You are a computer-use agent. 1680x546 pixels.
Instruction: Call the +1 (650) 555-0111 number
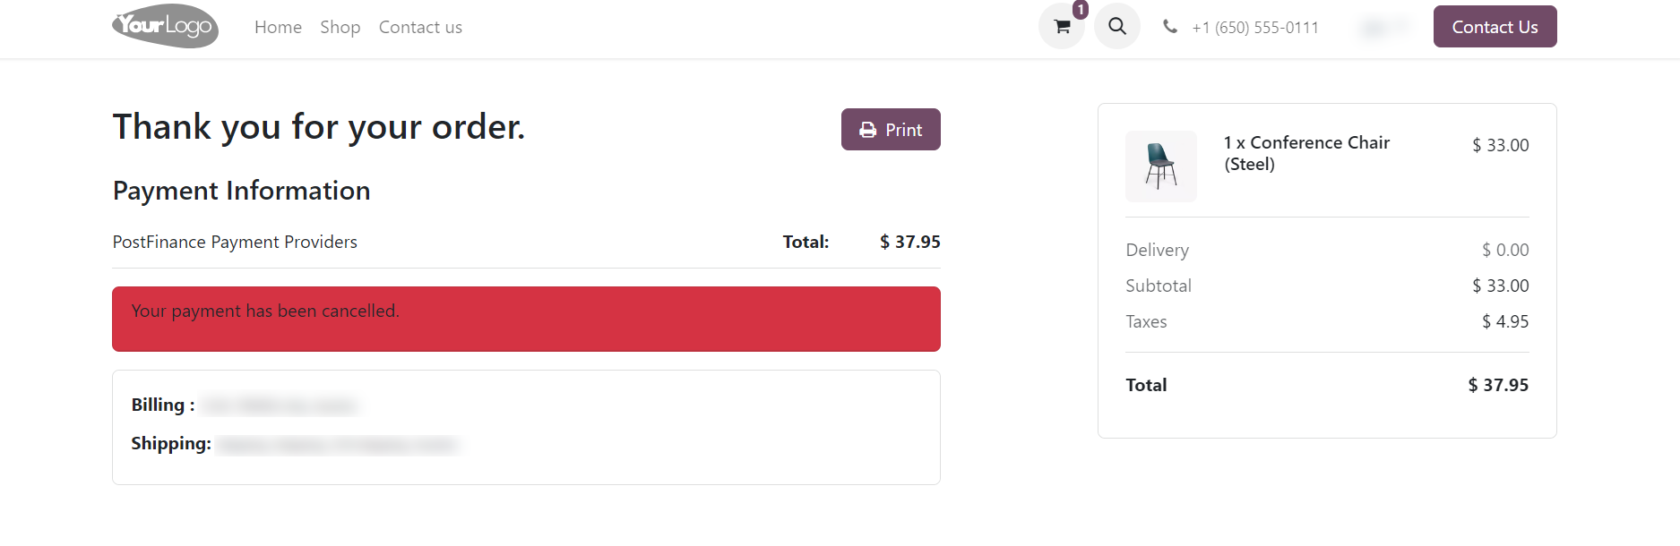[x=1254, y=27]
